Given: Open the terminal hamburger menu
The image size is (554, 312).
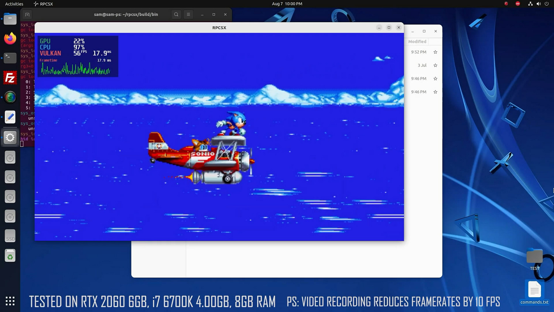Looking at the screenshot, I should point(188,14).
